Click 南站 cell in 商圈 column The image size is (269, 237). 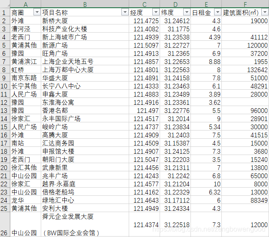(26, 143)
